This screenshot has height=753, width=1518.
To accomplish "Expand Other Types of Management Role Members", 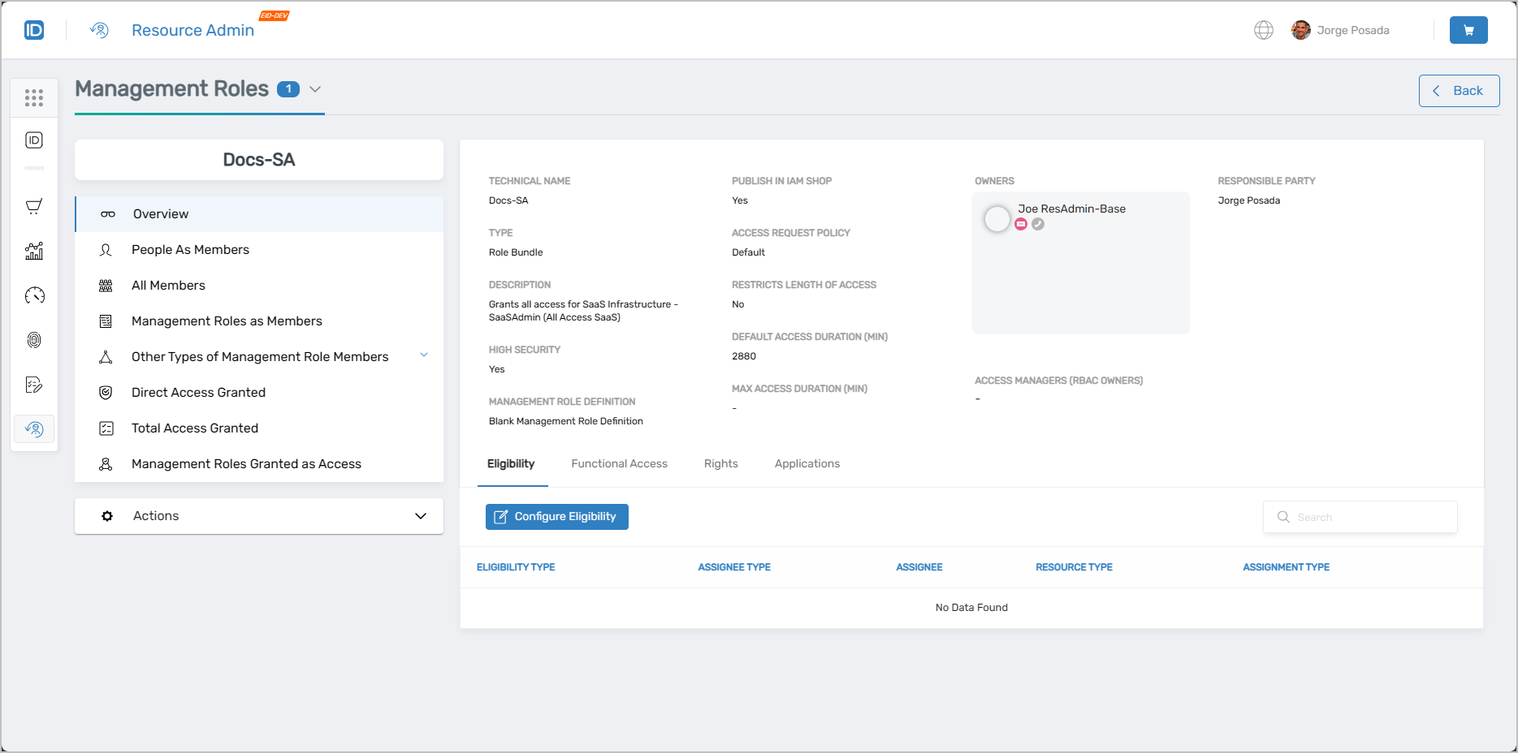I will [x=423, y=355].
